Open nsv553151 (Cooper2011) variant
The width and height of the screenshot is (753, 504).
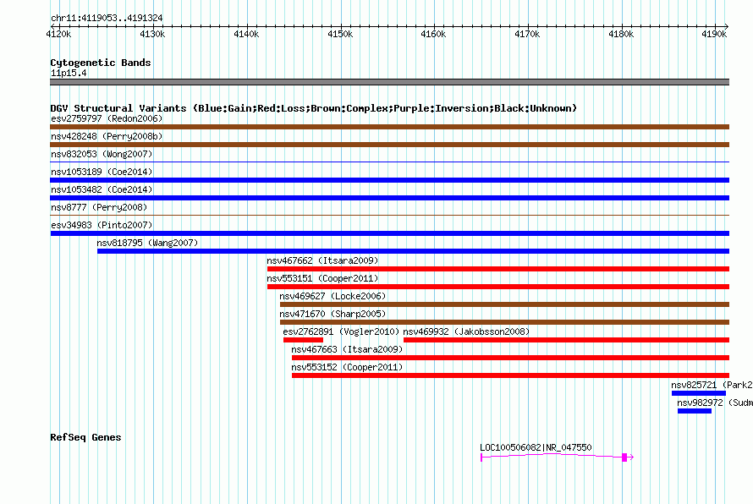click(x=322, y=278)
